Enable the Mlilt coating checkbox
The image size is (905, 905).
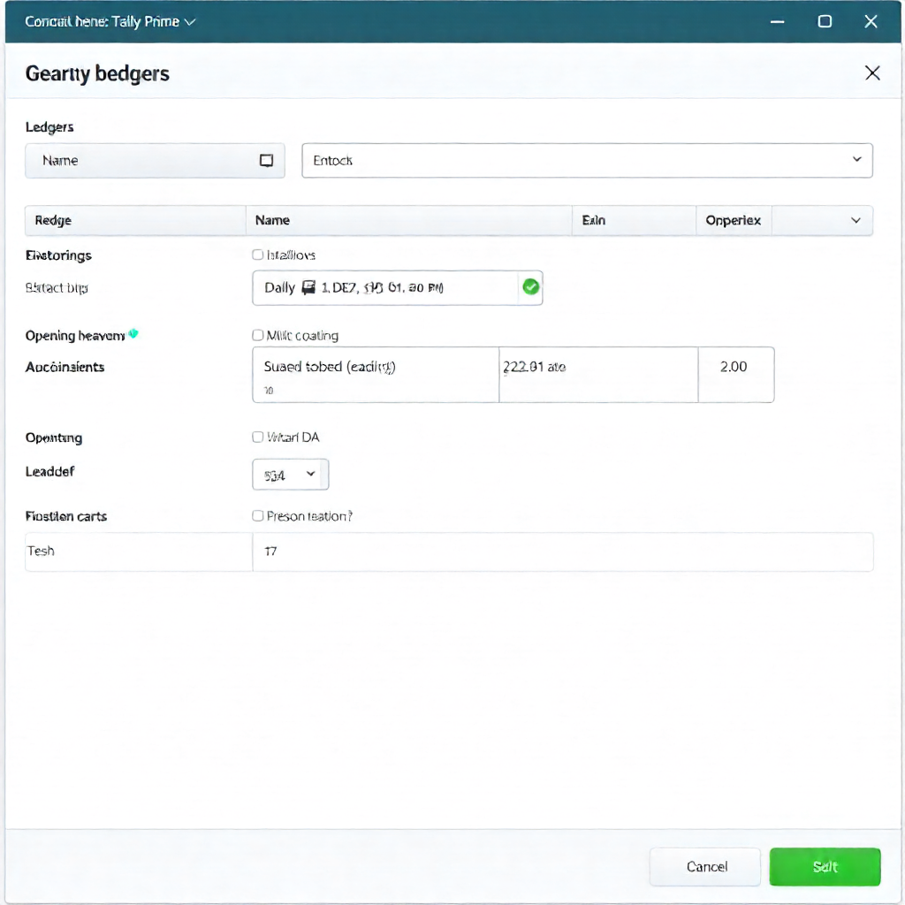tap(258, 336)
